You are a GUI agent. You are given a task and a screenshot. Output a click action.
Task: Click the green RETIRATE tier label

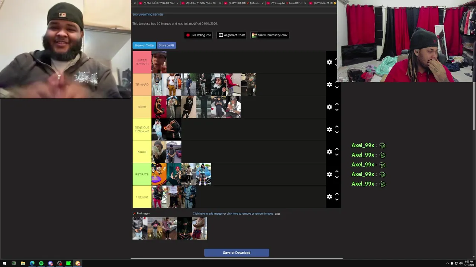tap(142, 174)
